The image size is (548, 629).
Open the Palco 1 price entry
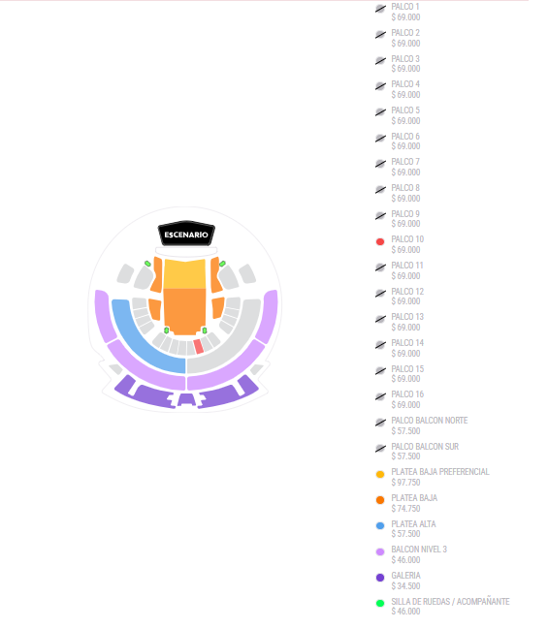click(405, 12)
